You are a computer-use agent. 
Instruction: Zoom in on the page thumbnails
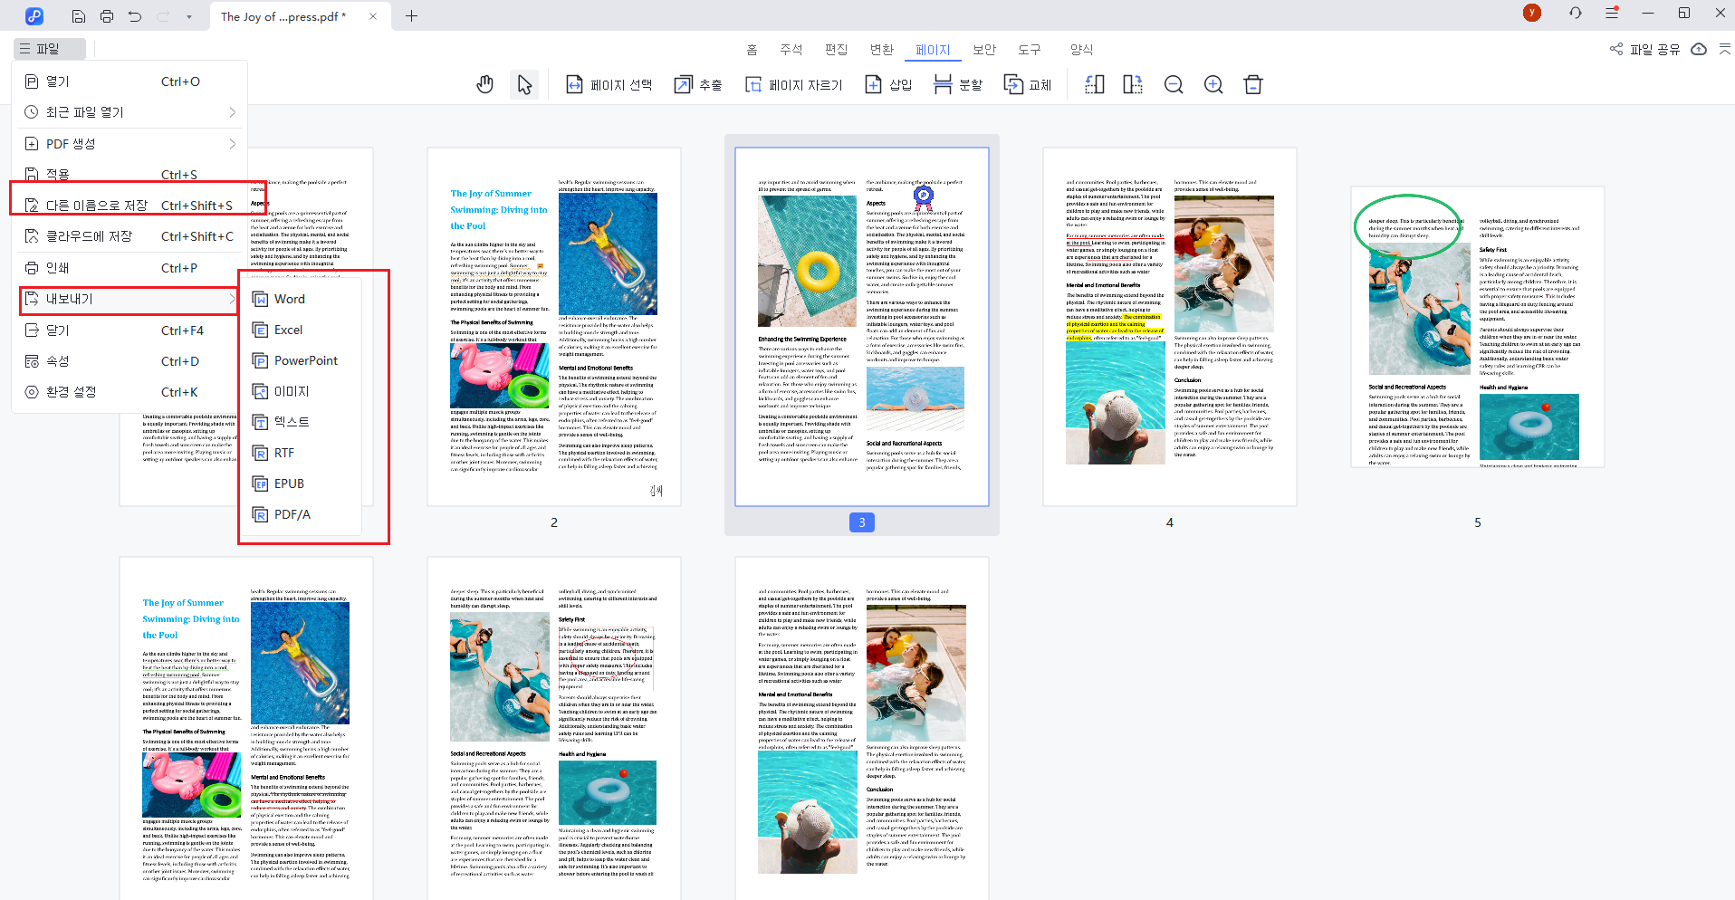[1213, 84]
